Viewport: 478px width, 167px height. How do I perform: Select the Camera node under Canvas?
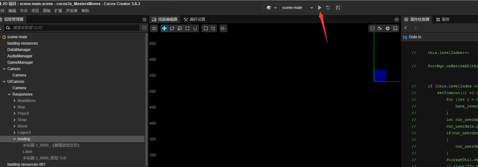pos(19,75)
